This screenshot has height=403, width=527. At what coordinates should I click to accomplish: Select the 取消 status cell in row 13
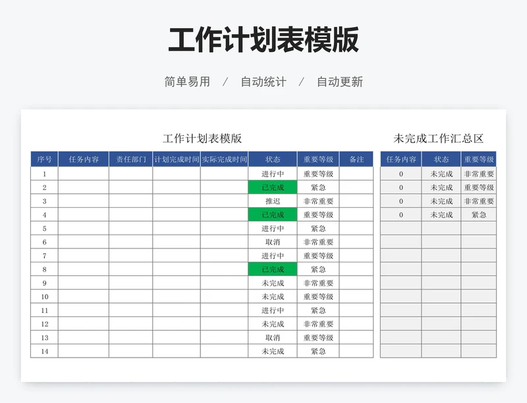tap(273, 337)
